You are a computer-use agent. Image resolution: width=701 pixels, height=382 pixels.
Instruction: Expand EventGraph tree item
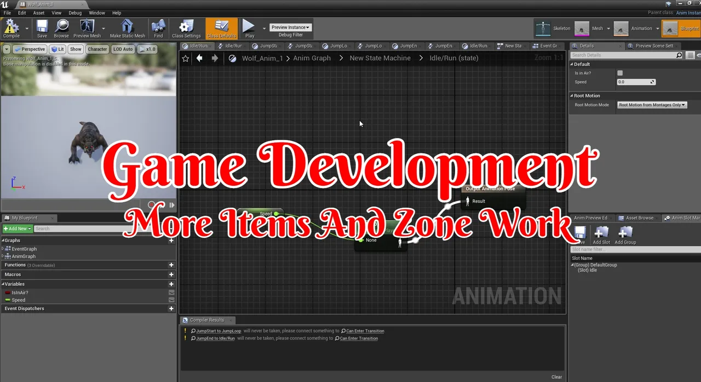pyautogui.click(x=3, y=249)
